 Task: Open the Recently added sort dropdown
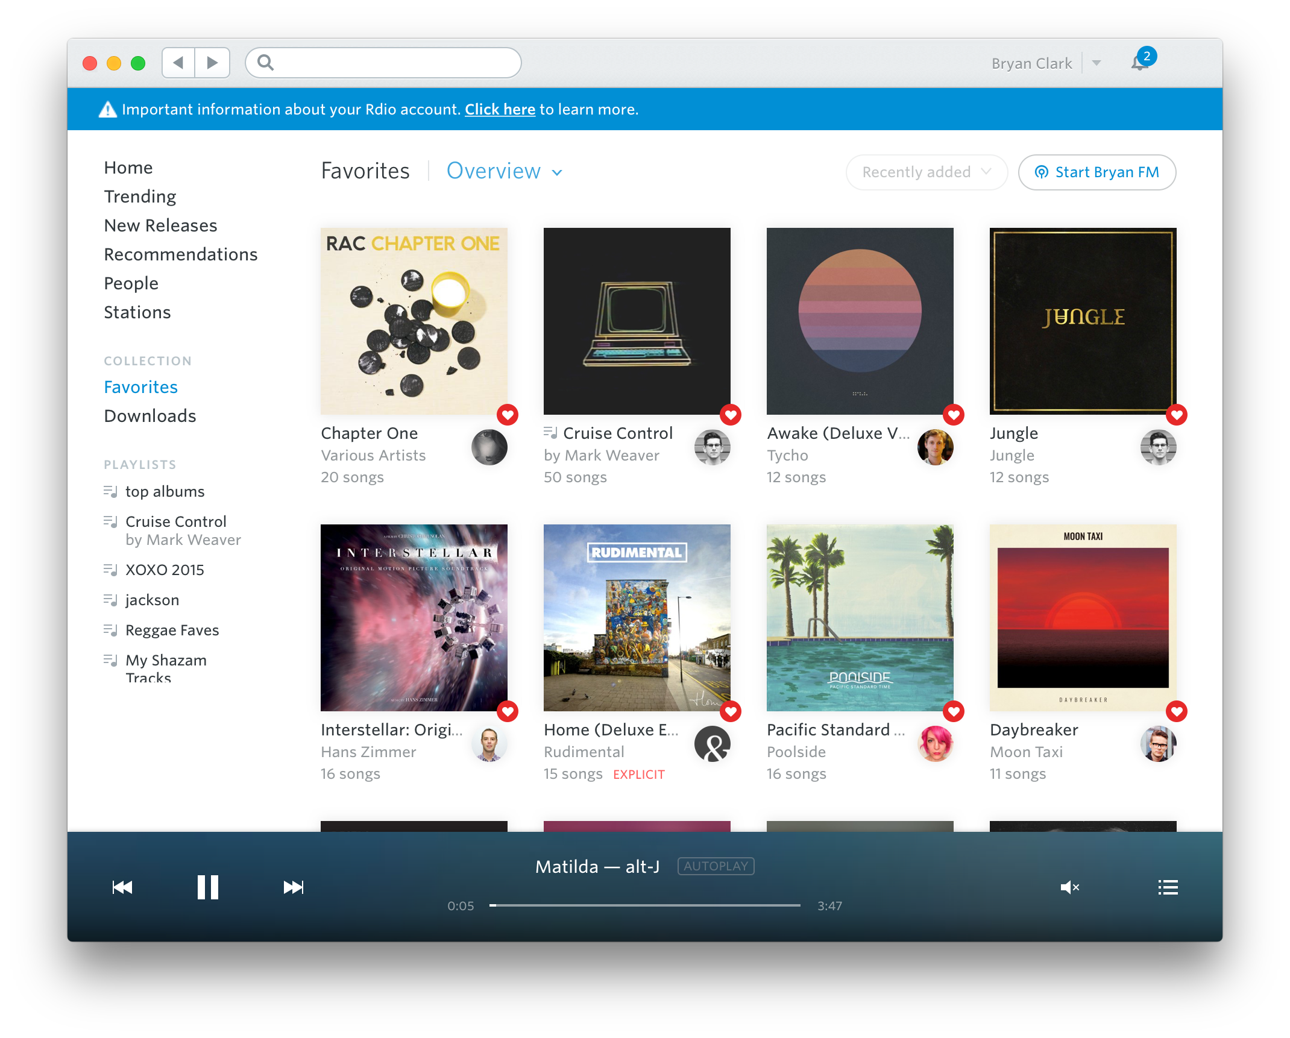coord(926,172)
